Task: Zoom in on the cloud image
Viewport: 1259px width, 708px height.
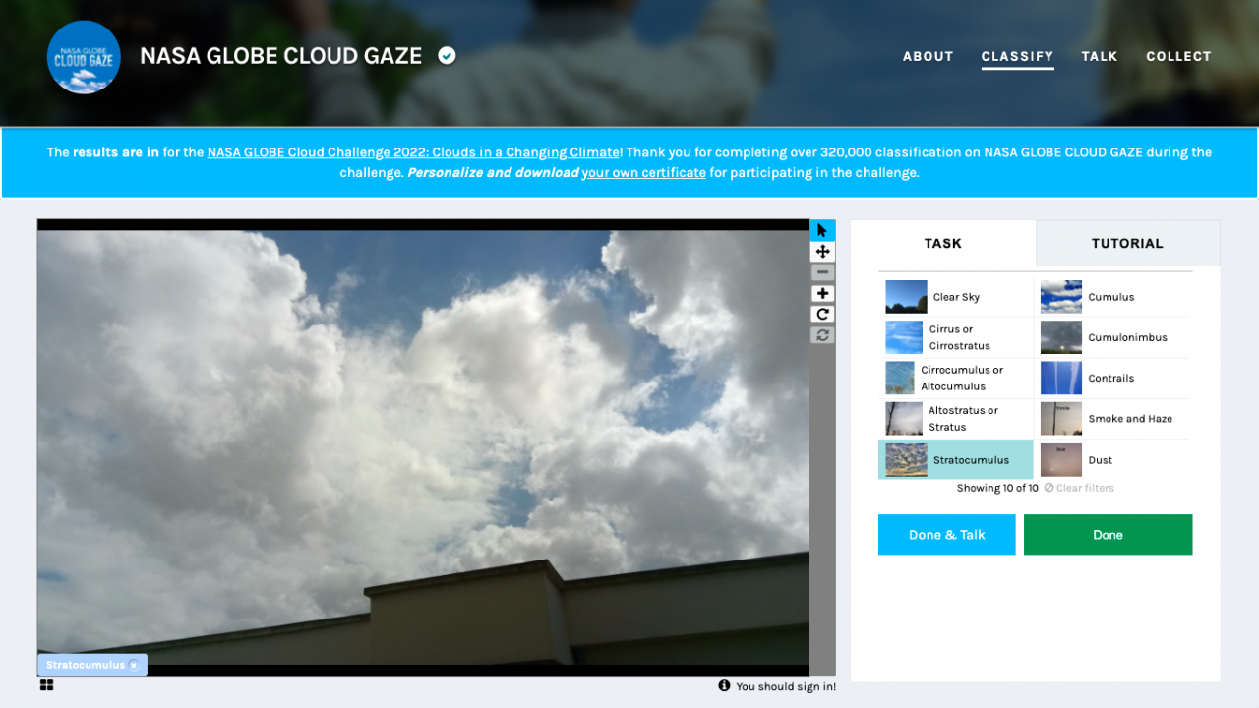Action: point(822,293)
